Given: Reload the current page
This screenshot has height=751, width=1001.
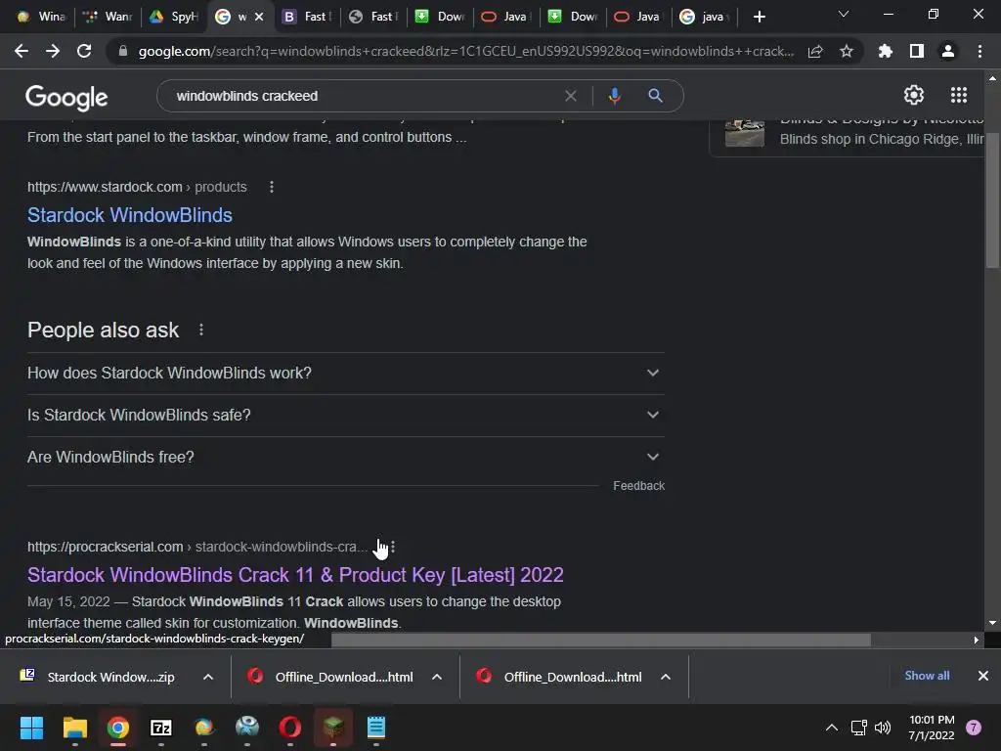Looking at the screenshot, I should coord(84,51).
